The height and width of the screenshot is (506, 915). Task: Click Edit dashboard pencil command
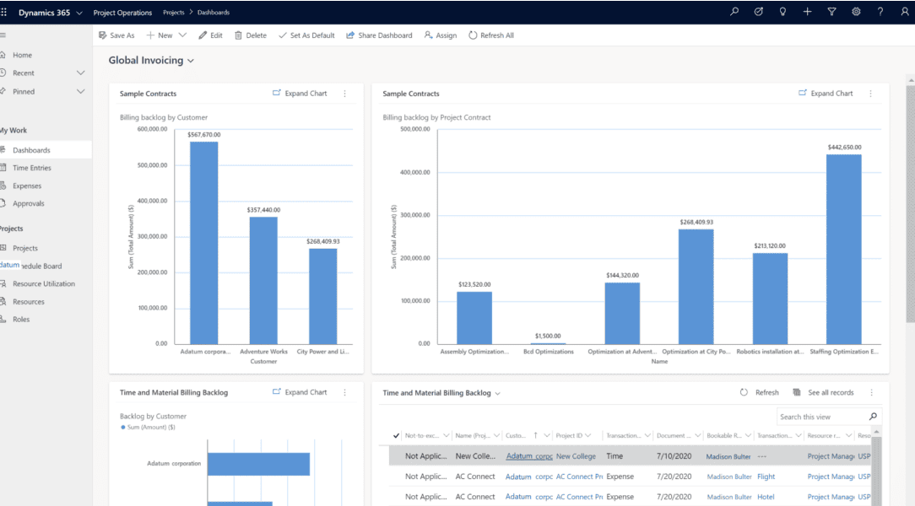(x=211, y=35)
